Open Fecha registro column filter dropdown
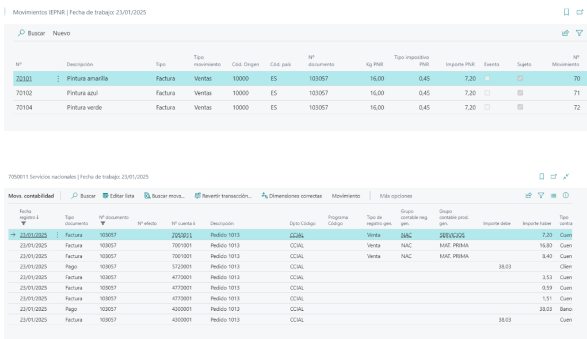The image size is (587, 339). pos(24,223)
